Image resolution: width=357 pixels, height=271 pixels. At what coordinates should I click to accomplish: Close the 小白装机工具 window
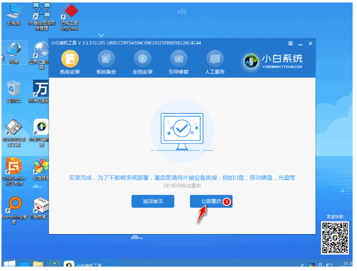(x=310, y=43)
